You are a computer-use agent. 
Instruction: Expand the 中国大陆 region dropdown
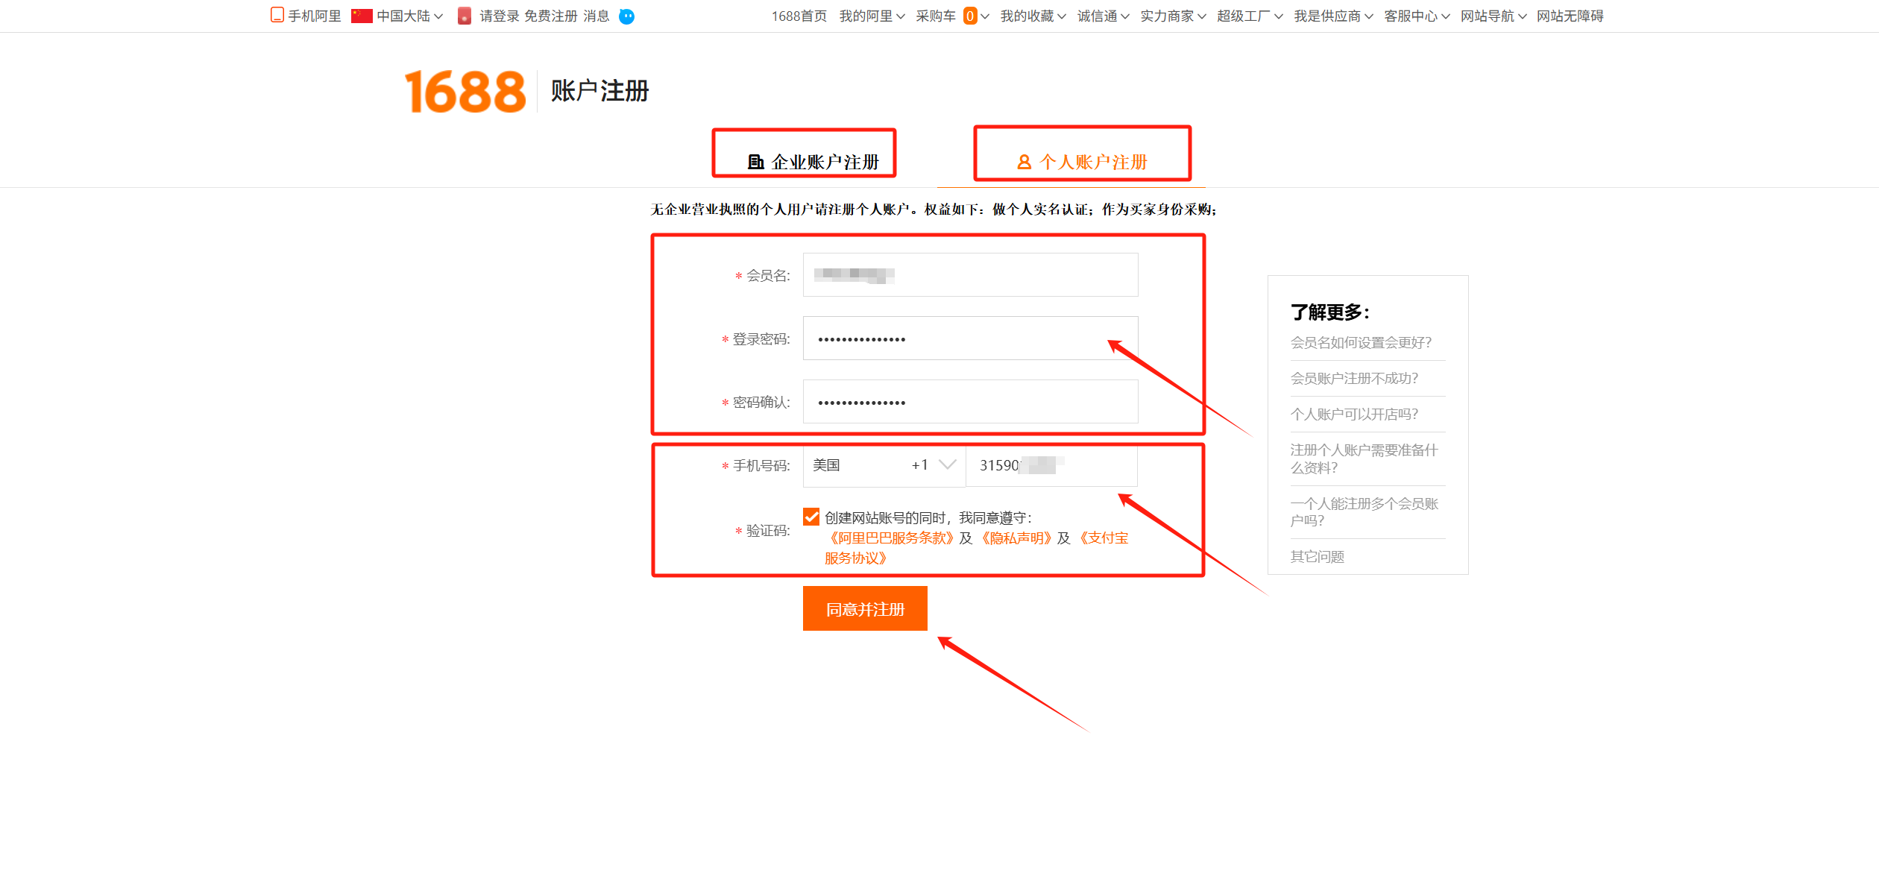pos(409,16)
